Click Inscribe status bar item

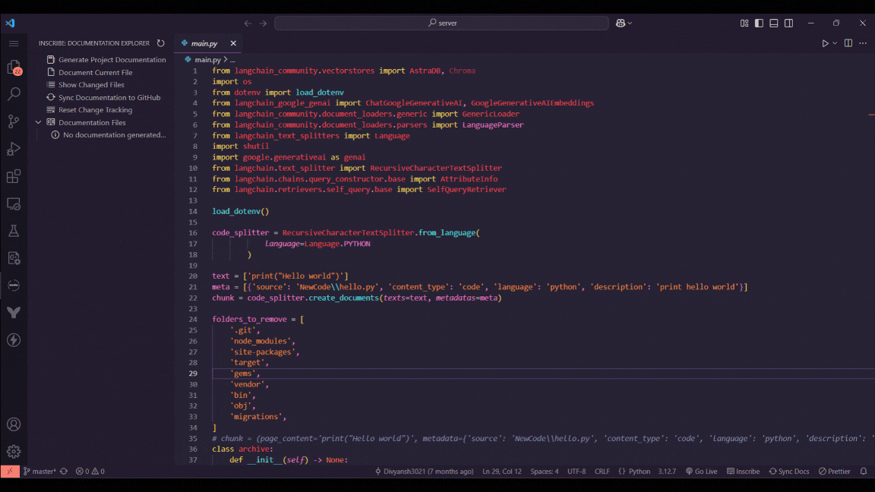[744, 471]
